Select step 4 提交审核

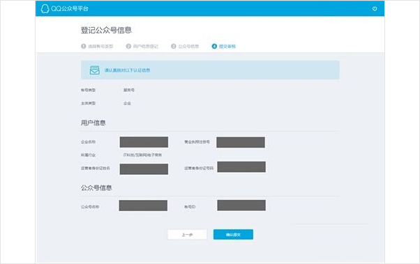pos(224,46)
